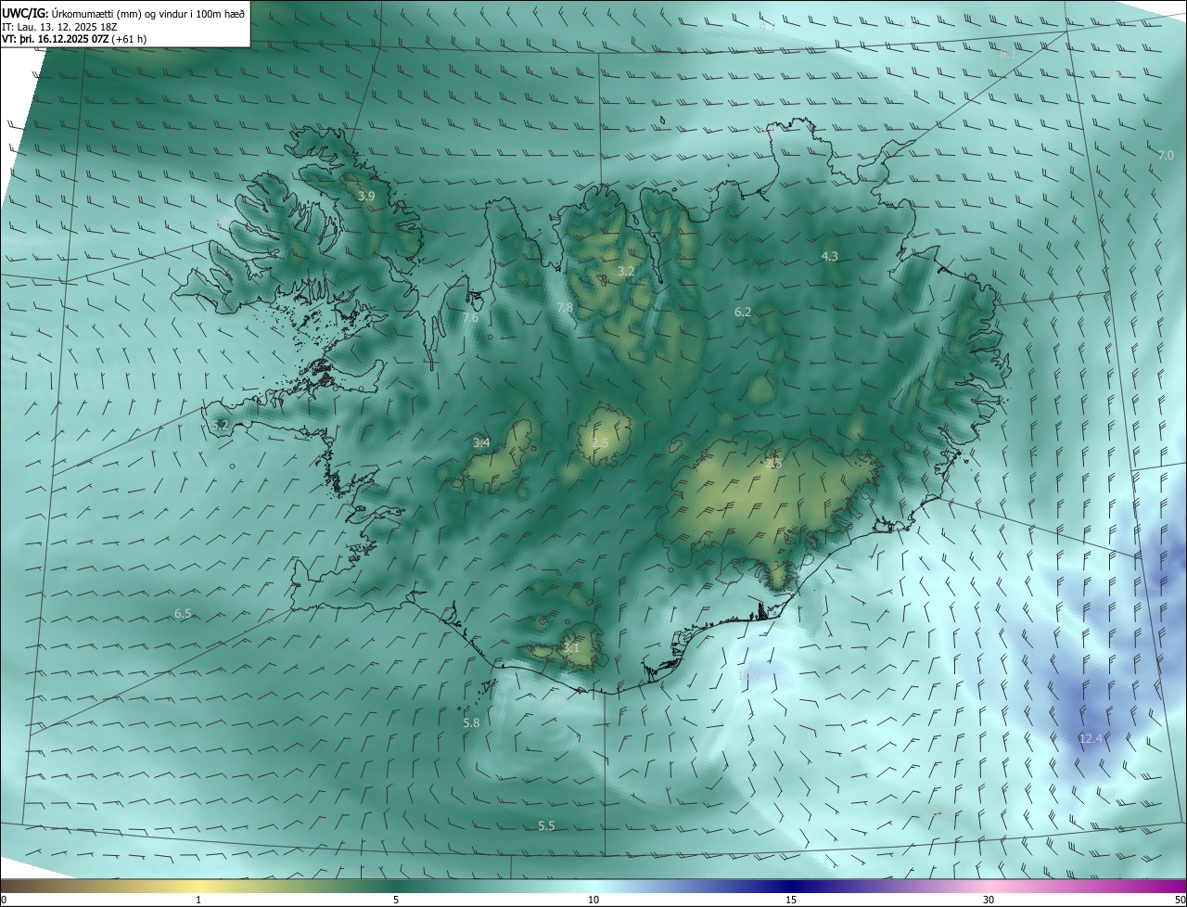Click the 5.8 value label
This screenshot has width=1187, height=907.
[471, 723]
